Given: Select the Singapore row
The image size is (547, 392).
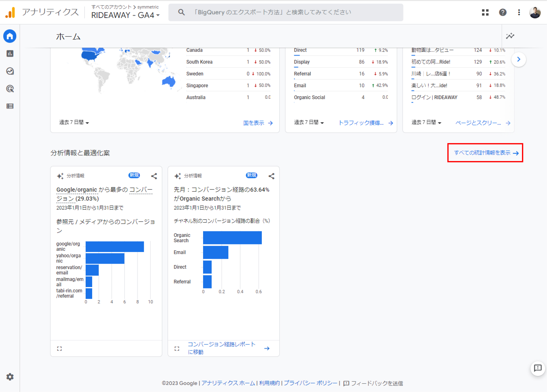Looking at the screenshot, I should pos(228,85).
